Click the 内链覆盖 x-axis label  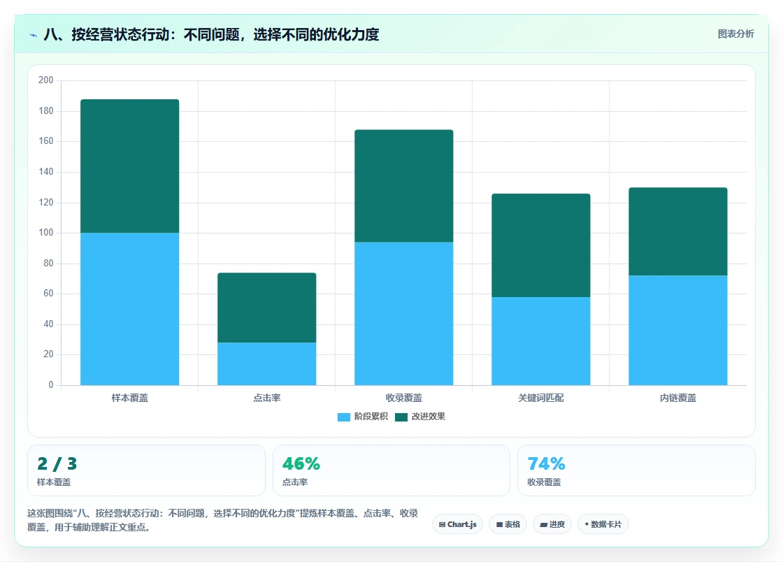point(678,398)
